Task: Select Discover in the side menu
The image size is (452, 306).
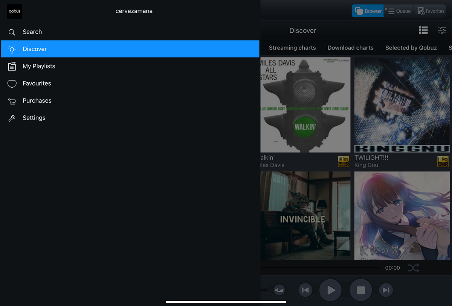Action: (35, 49)
